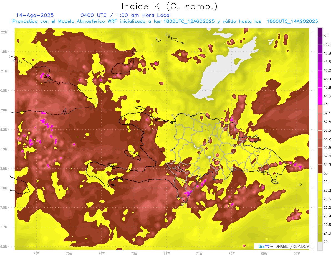Click the '40' color scale label

(x=326, y=105)
